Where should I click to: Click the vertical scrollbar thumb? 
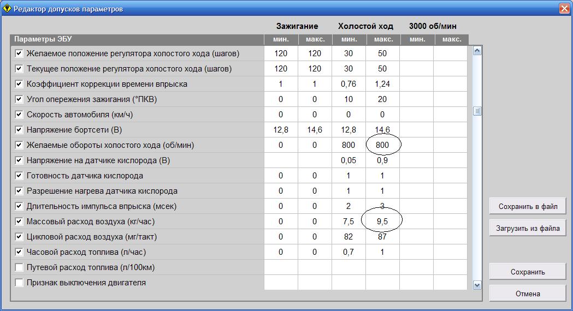[x=477, y=111]
